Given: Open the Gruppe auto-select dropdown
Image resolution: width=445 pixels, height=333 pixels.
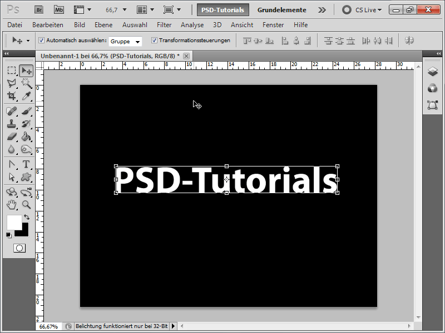Looking at the screenshot, I should 125,41.
